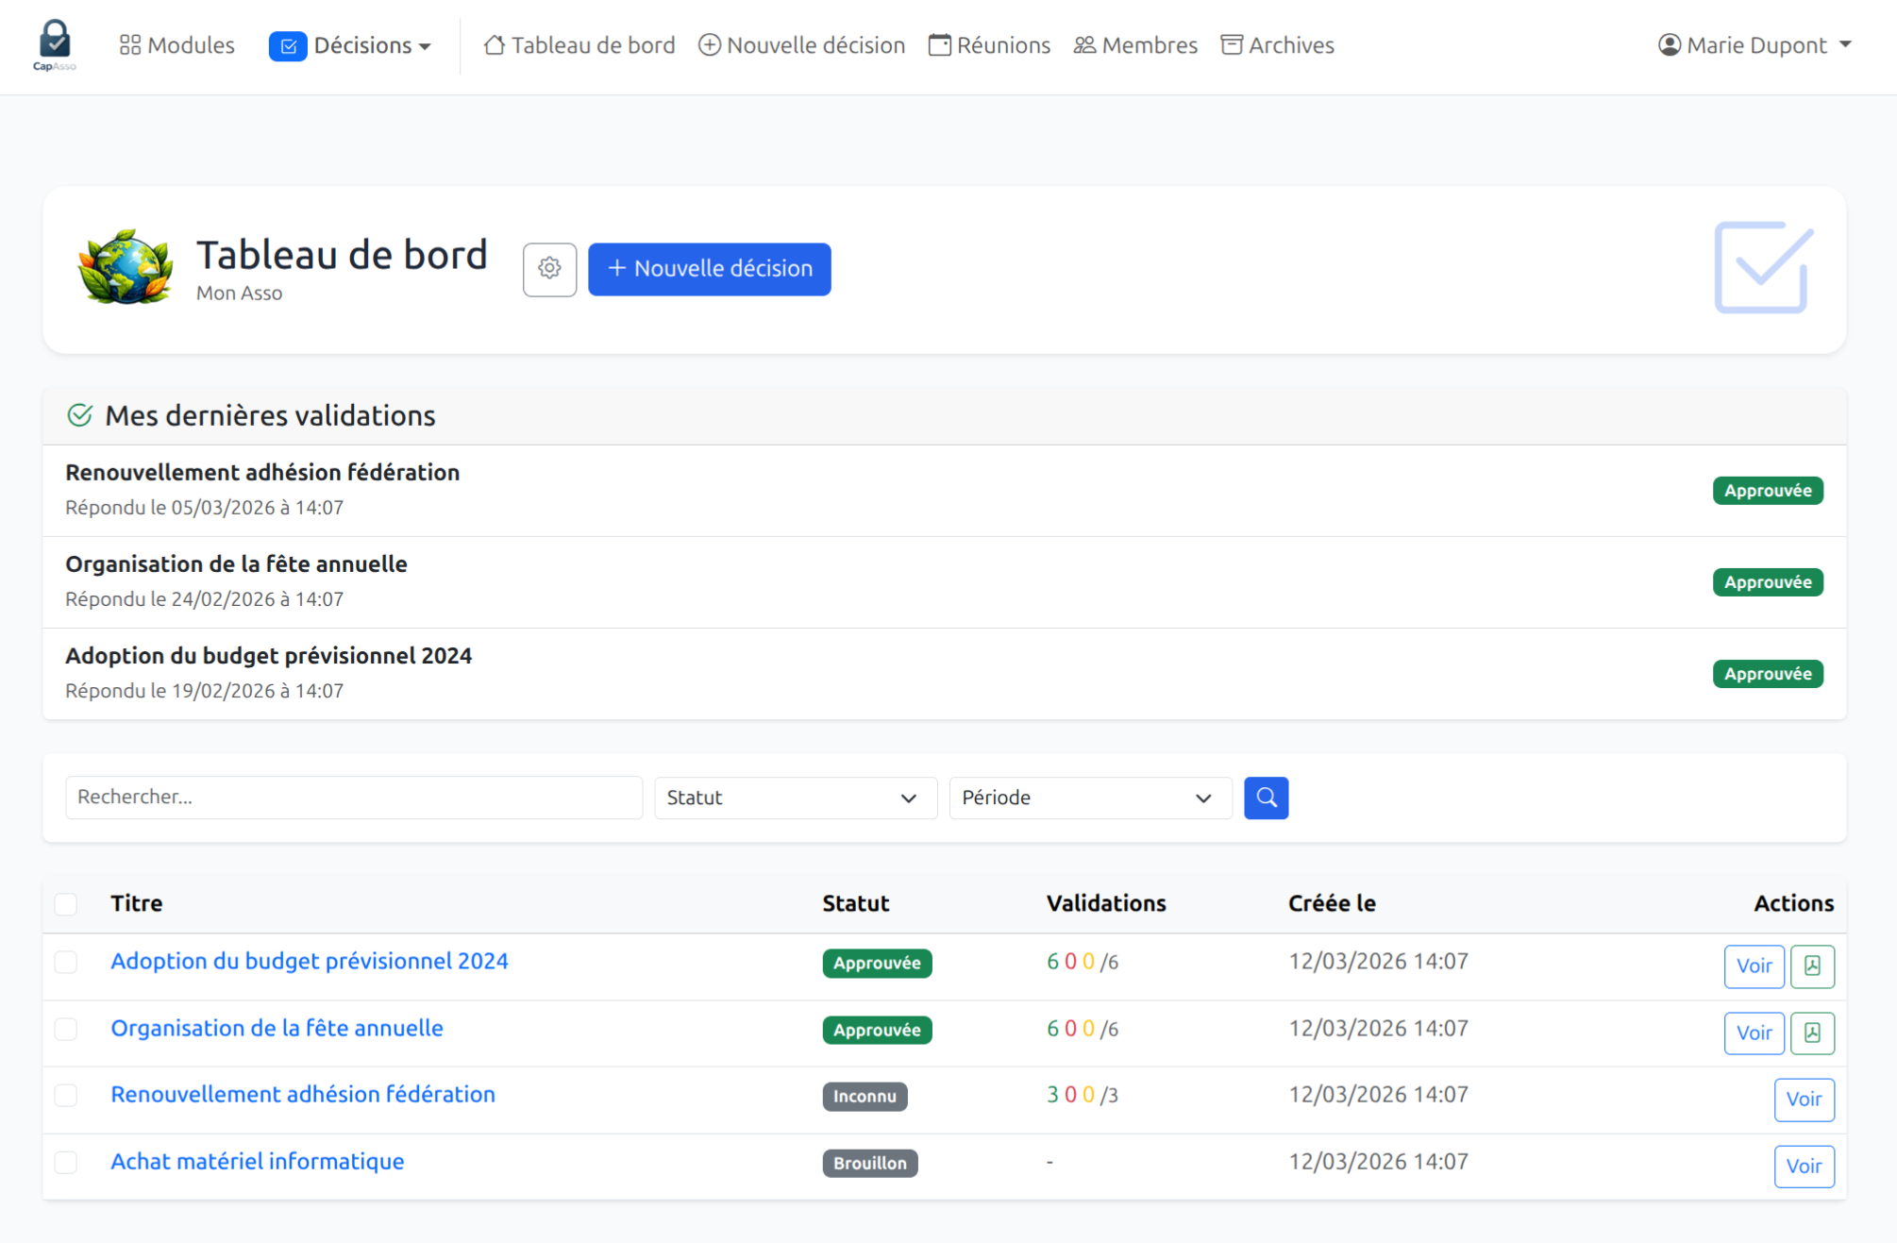Click the blue Nouvelle décision button
This screenshot has height=1243, width=1897.
709,269
